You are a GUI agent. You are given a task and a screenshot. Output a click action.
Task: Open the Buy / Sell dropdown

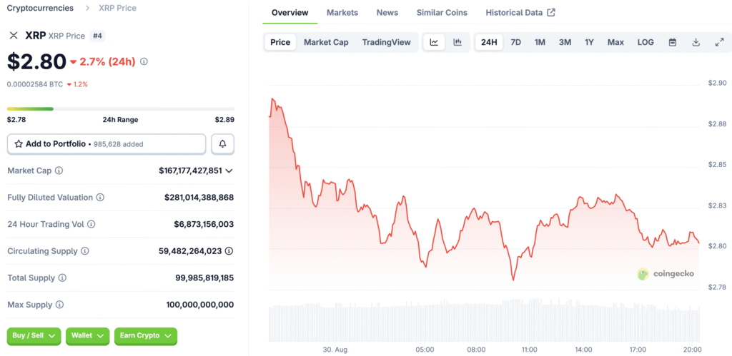coord(34,335)
